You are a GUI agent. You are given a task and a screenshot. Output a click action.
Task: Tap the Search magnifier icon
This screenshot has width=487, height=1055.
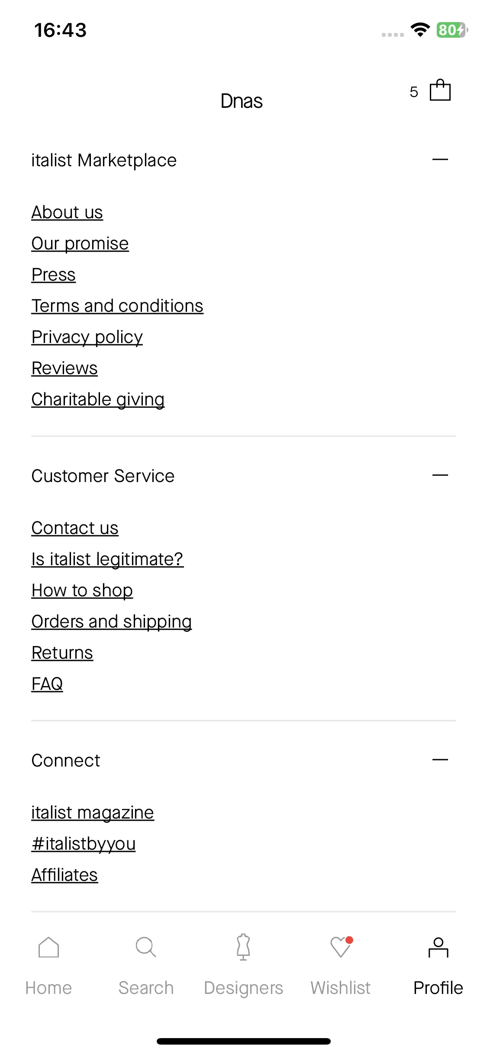click(x=146, y=947)
